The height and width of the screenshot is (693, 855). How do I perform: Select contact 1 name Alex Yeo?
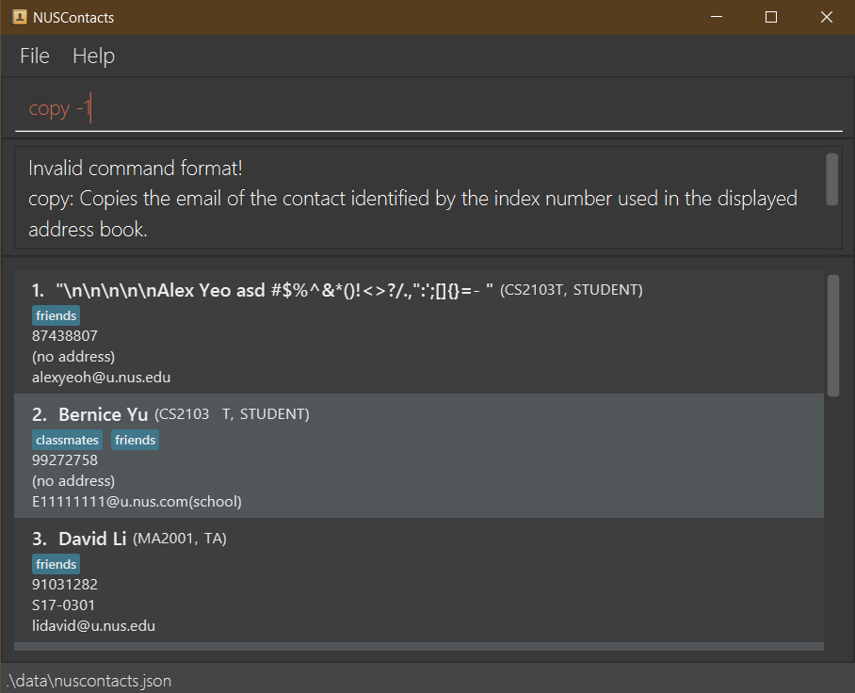(274, 290)
